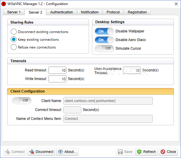Screen dimensions: 181x158
Task: Click the plug icon on the Connect button
Action: (x=7, y=152)
